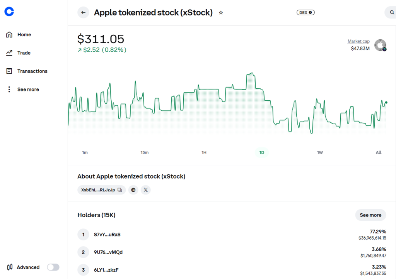Click rank badge 3 in Holders
Image resolution: width=396 pixels, height=279 pixels.
(84, 270)
